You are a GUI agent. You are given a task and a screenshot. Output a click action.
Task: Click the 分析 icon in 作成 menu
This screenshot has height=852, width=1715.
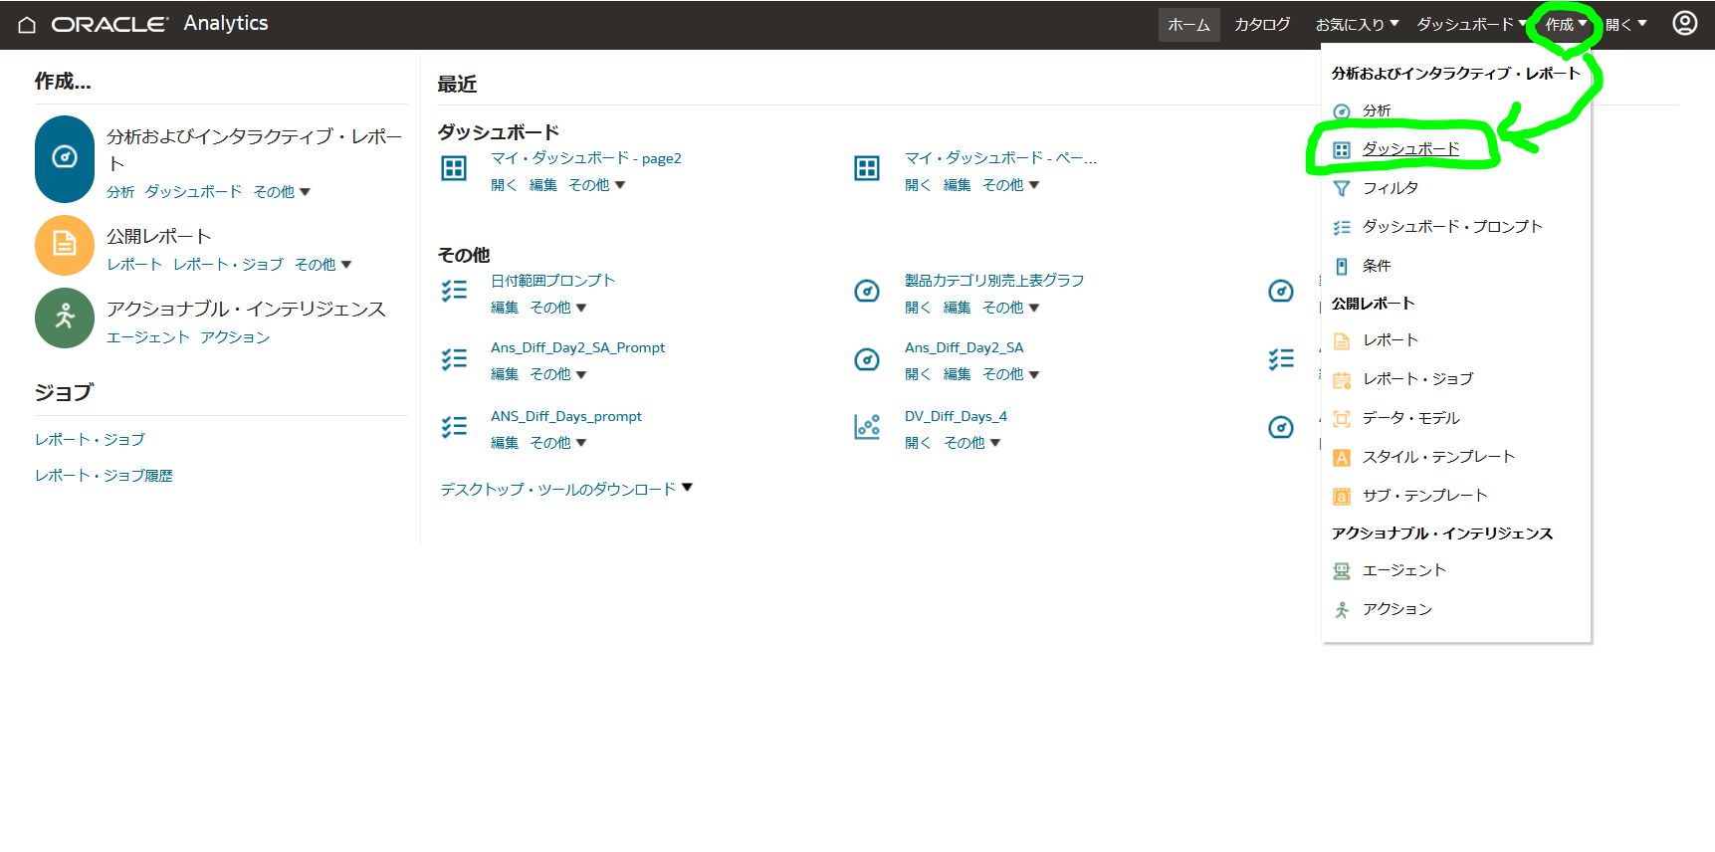click(1342, 111)
